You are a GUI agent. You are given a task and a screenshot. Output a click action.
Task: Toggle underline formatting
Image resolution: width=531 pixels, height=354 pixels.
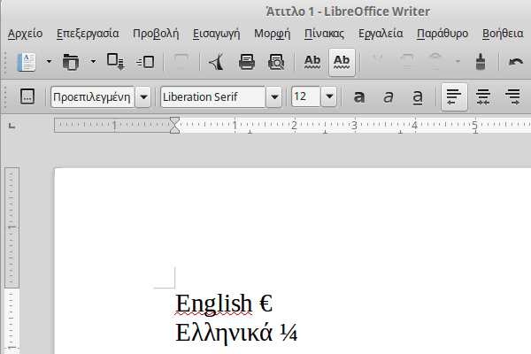[x=418, y=96]
